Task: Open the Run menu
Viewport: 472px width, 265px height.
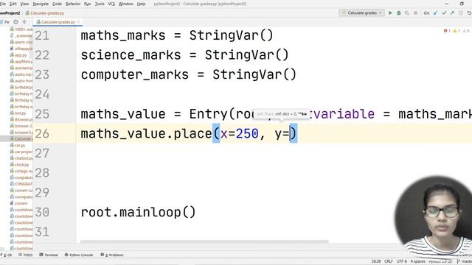Action: click(87, 4)
